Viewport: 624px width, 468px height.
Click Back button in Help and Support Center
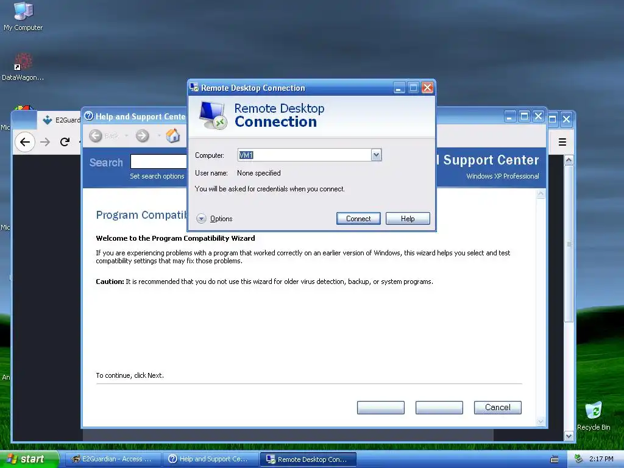[x=104, y=136]
